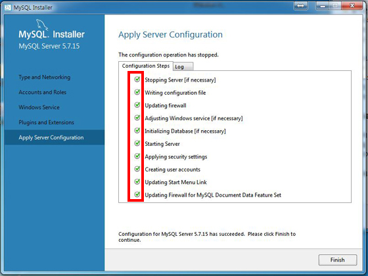Open Accounts and Roles step in sidebar
This screenshot has height=276, width=368.
(43, 92)
